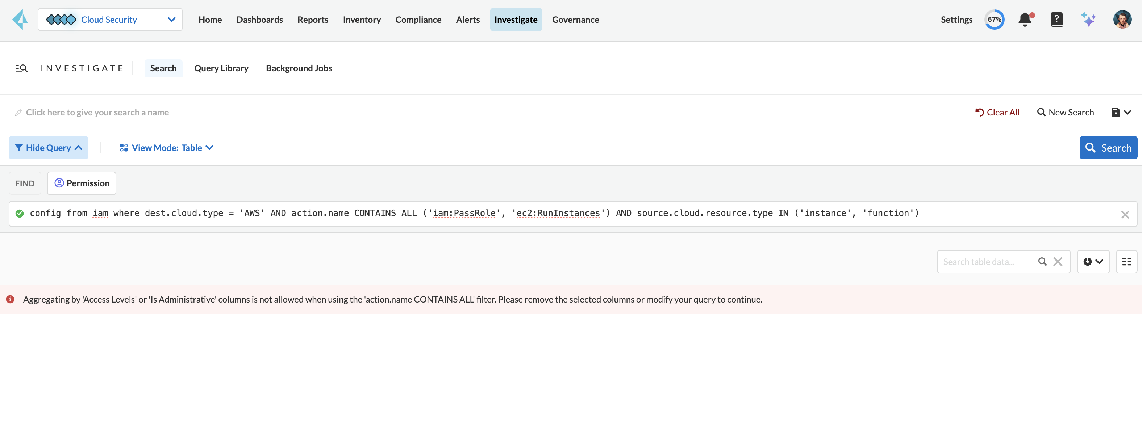Screen dimensions: 1142x422
Task: Open the save search dropdown
Action: click(x=1121, y=113)
